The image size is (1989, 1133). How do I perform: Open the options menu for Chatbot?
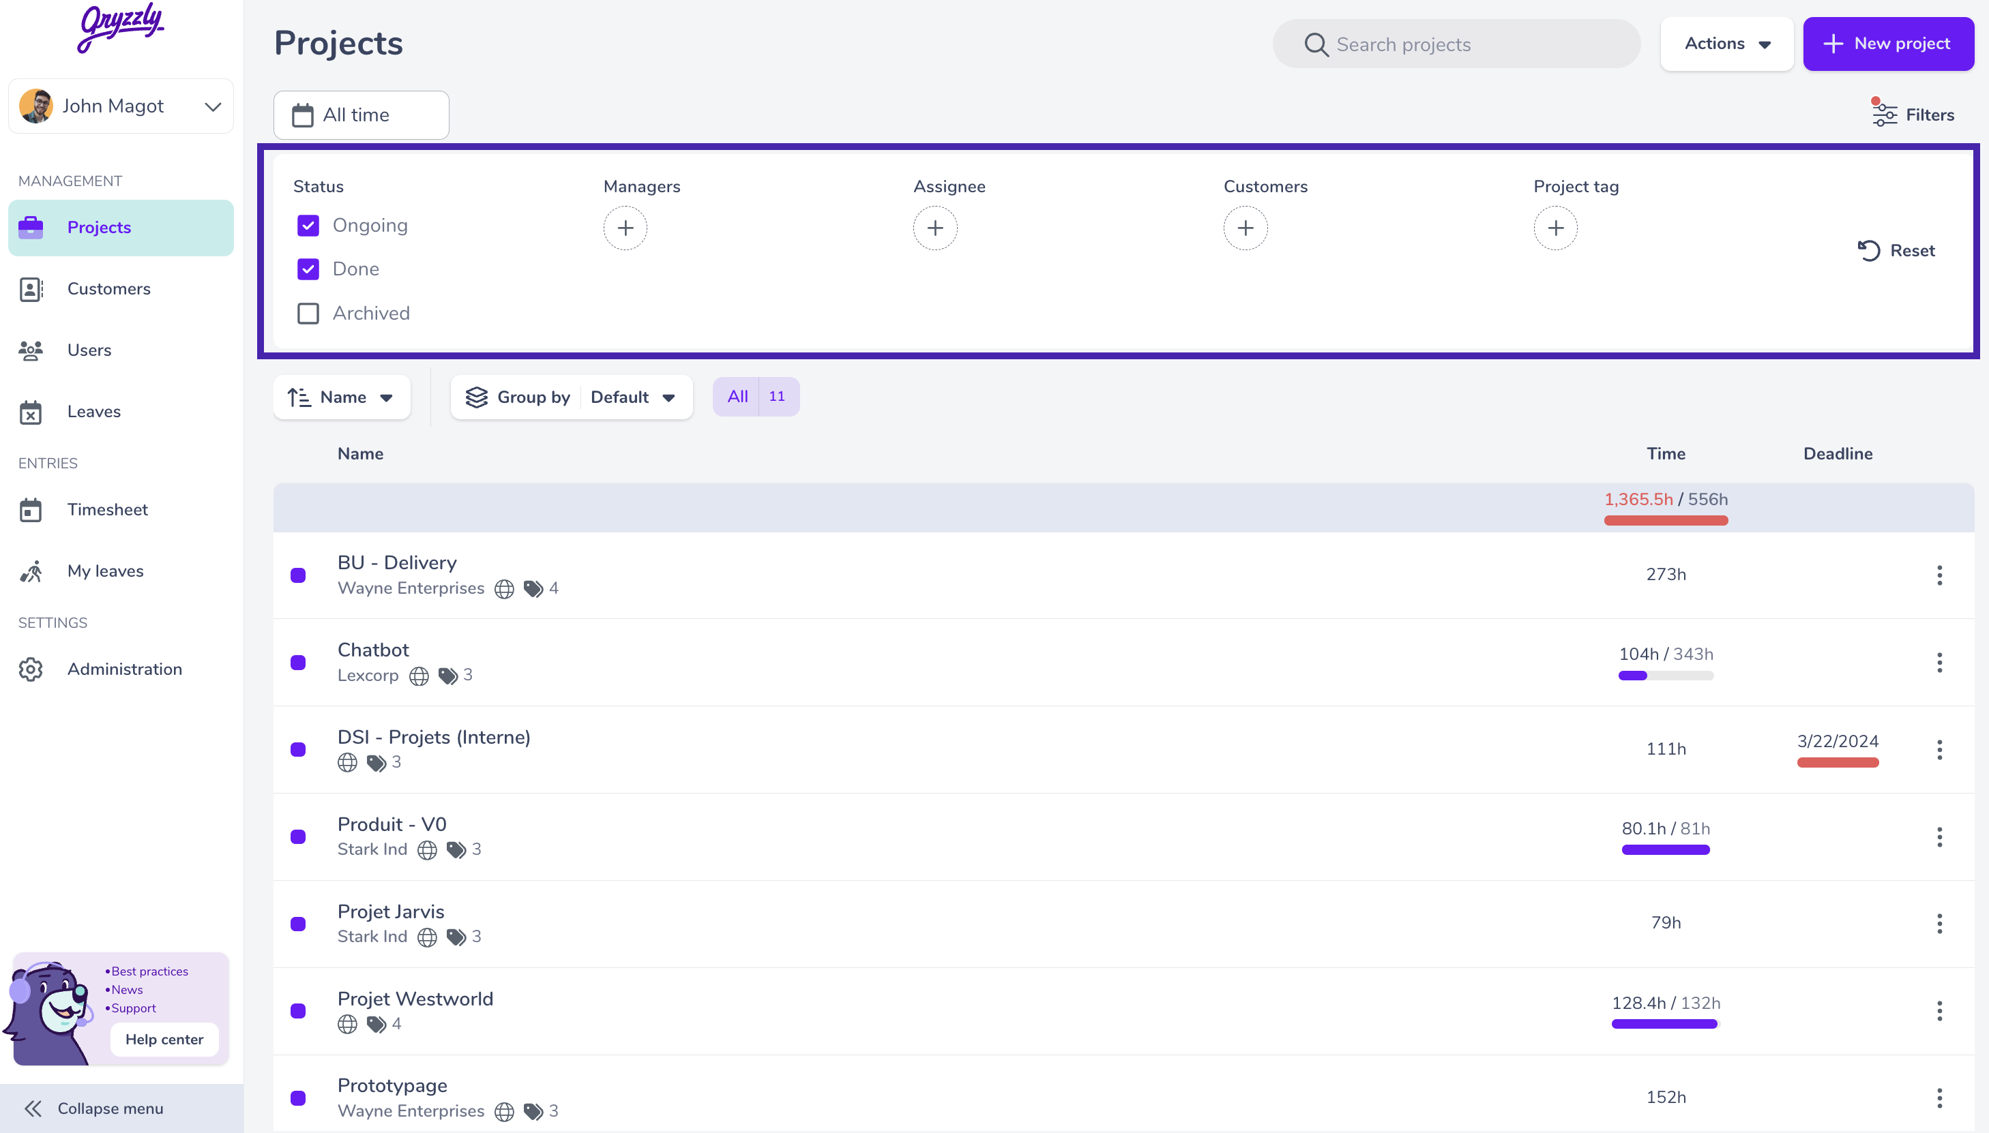pos(1939,662)
